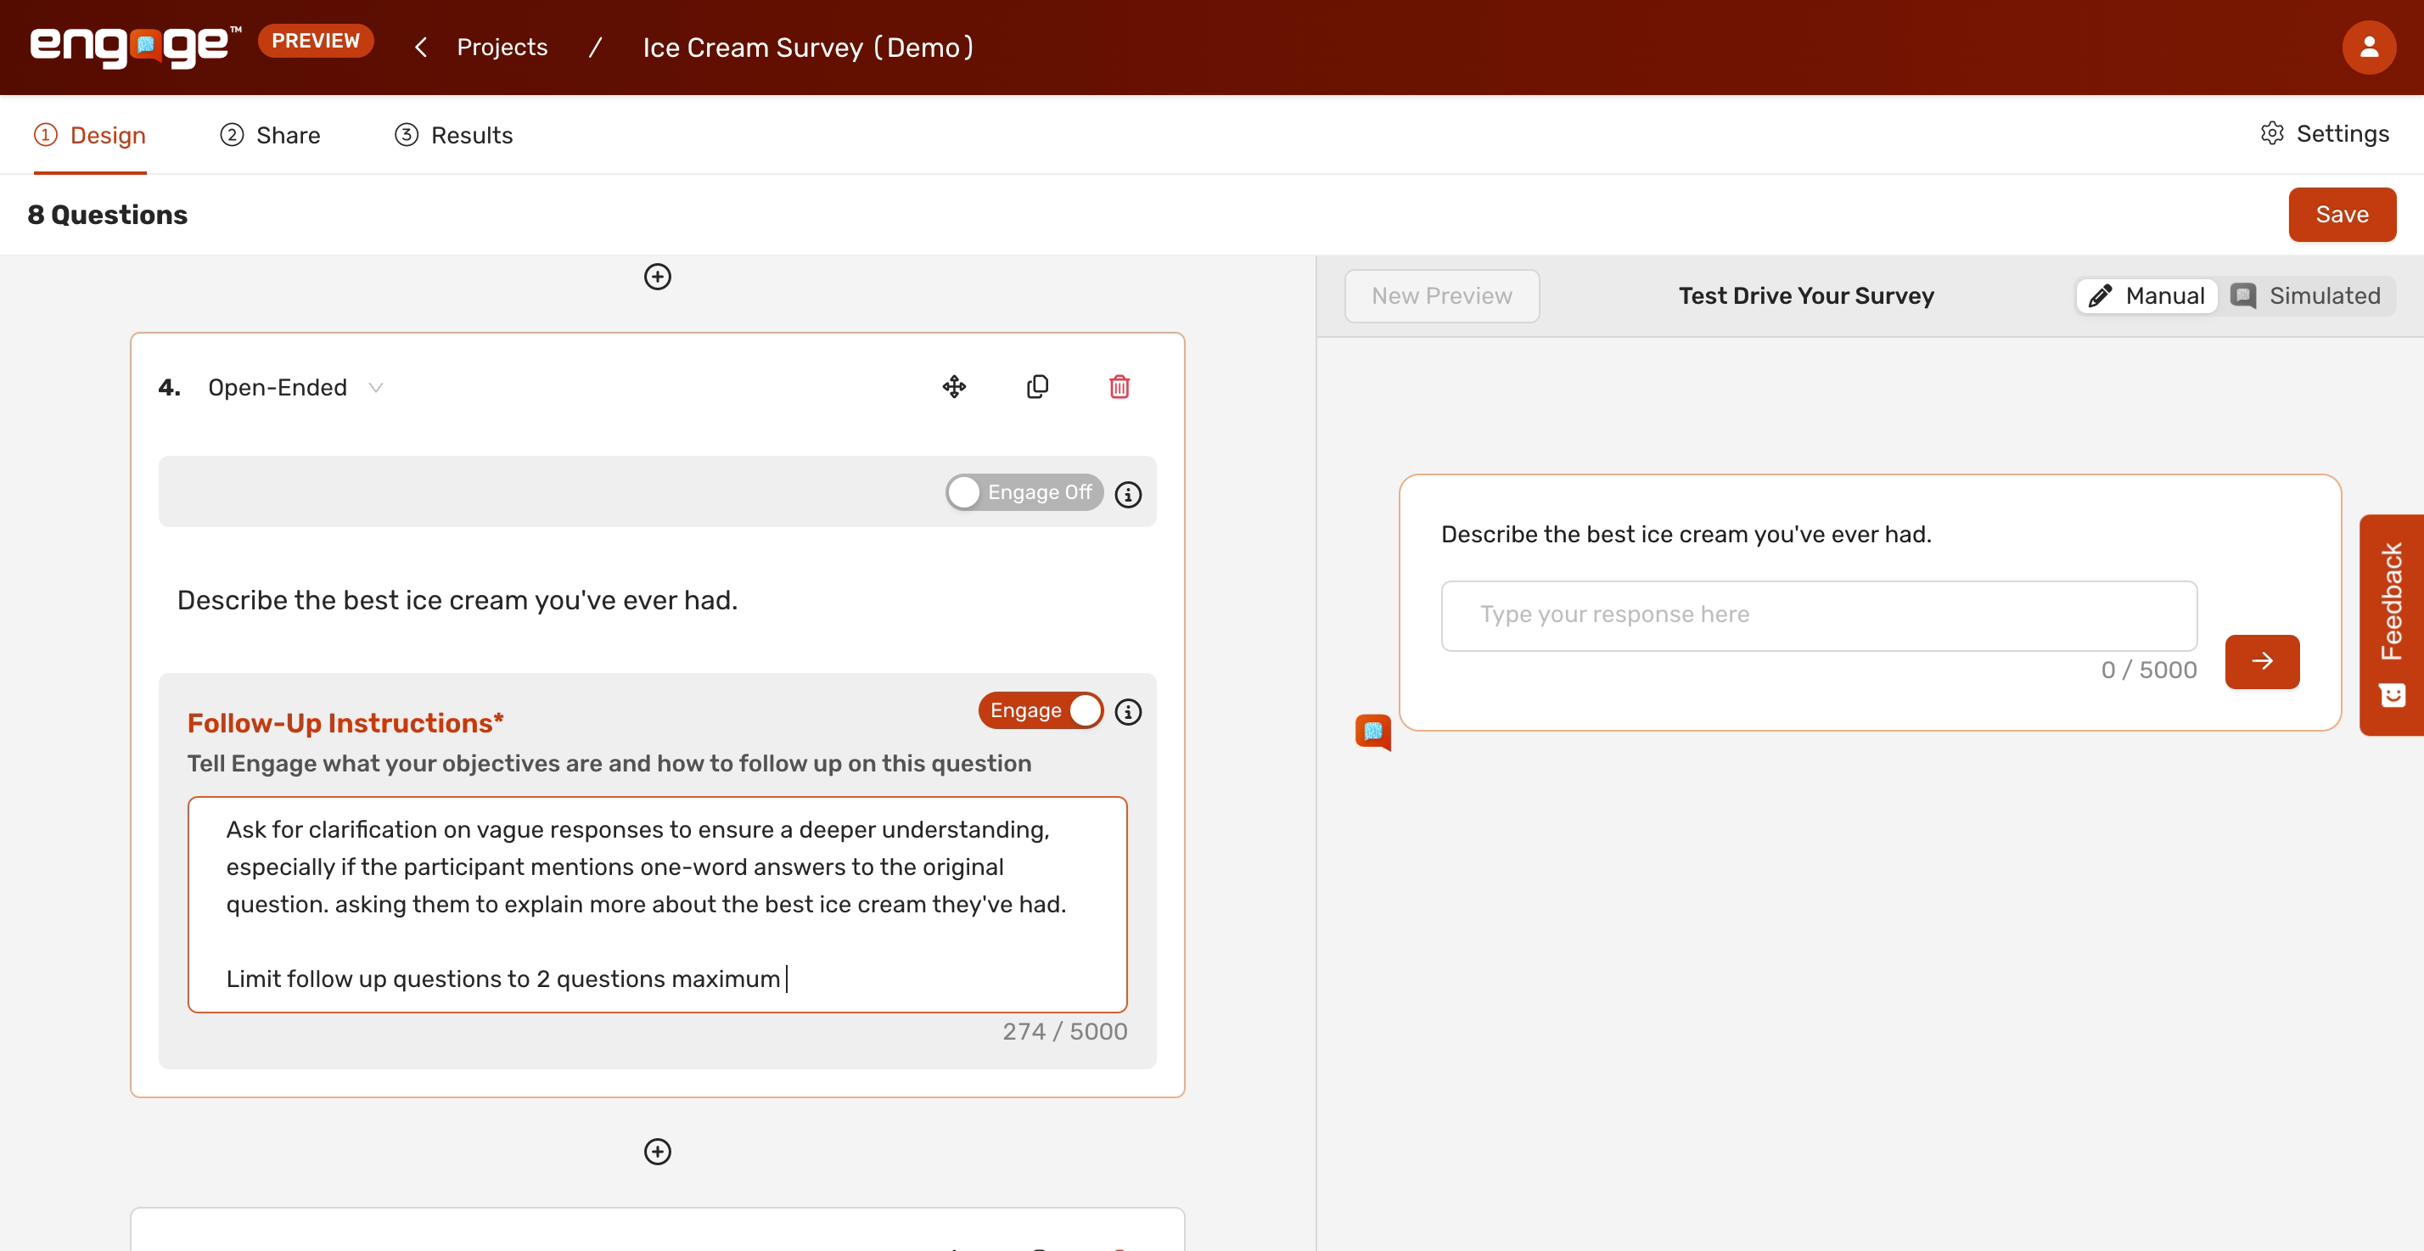The width and height of the screenshot is (2424, 1251).
Task: Click the '274 / 5000' character counter
Action: pos(1064,1032)
